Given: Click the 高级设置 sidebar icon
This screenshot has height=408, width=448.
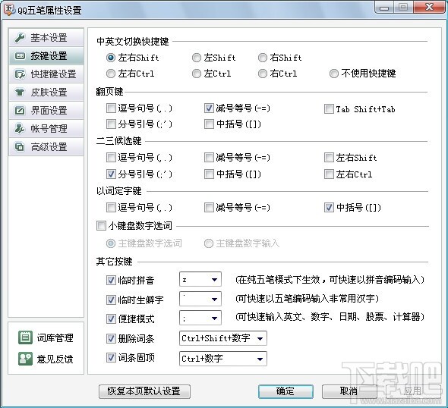Looking at the screenshot, I should [20, 147].
